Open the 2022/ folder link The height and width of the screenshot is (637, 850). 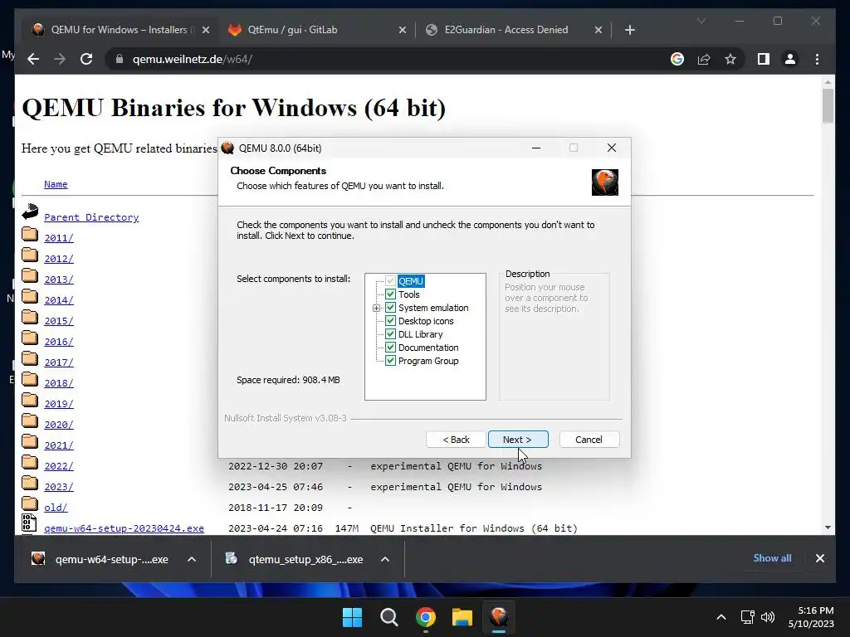59,466
